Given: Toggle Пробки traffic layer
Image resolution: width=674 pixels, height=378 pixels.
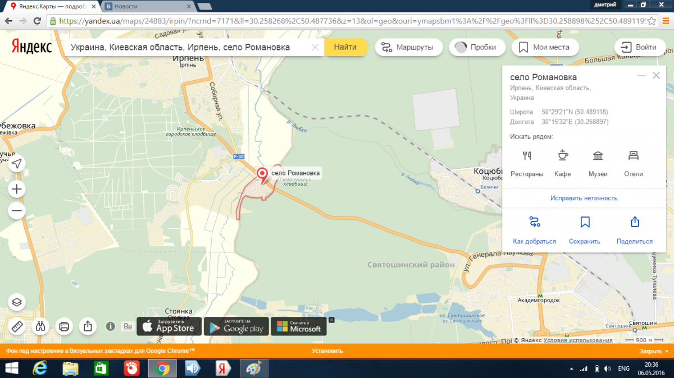Looking at the screenshot, I should coord(477,47).
